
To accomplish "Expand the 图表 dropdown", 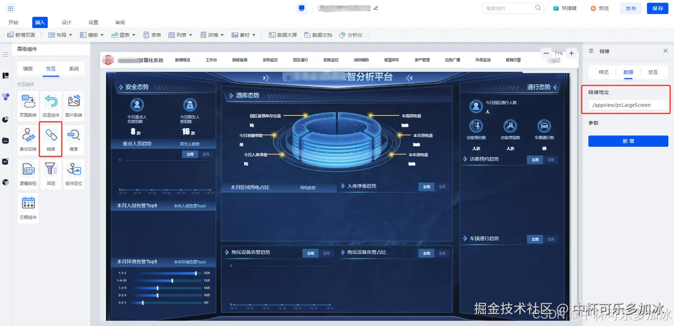I will pyautogui.click(x=123, y=35).
